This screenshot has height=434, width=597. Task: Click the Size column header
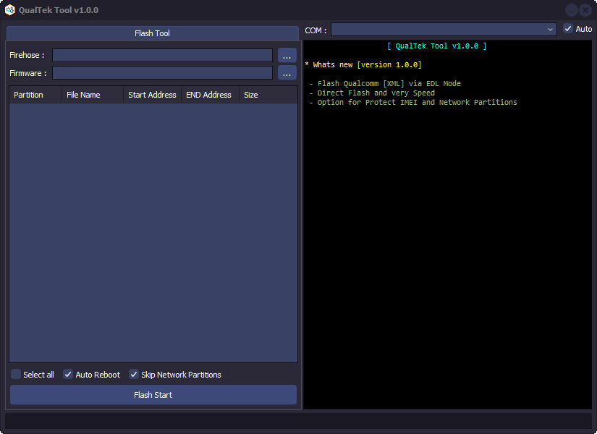(268, 95)
